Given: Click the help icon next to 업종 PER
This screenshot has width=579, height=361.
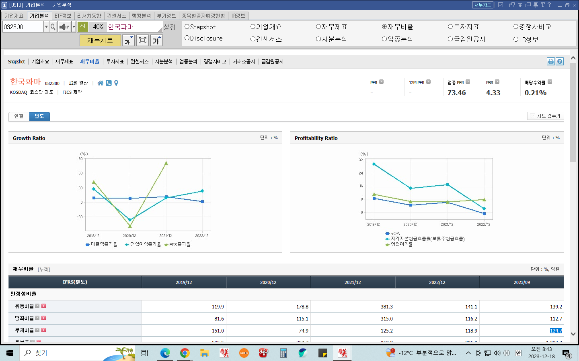Looking at the screenshot, I should click(468, 82).
